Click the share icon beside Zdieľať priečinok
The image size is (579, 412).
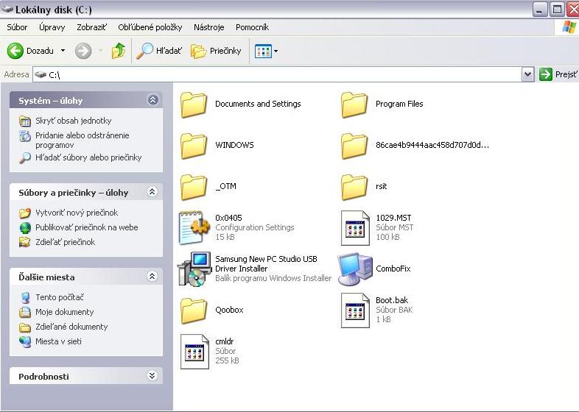[x=25, y=242]
